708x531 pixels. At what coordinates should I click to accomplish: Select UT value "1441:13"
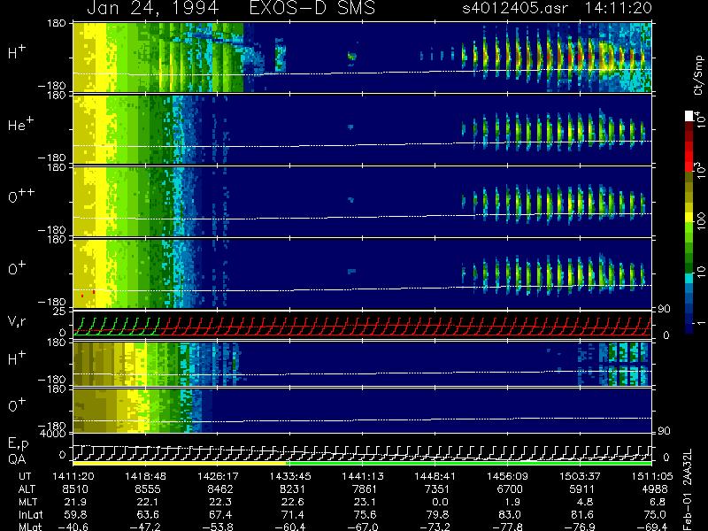(363, 476)
